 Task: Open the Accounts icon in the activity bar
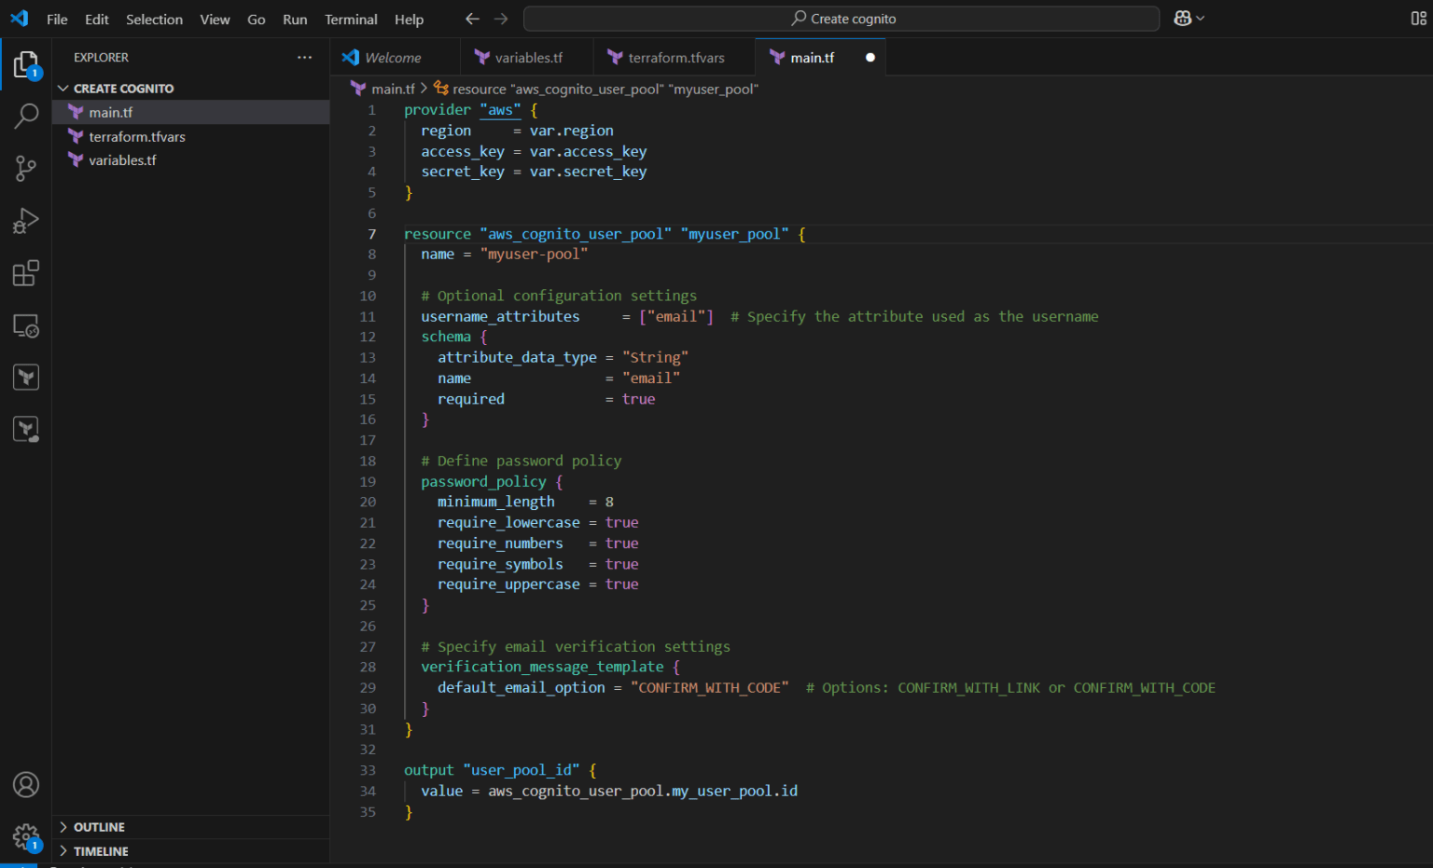coord(26,785)
